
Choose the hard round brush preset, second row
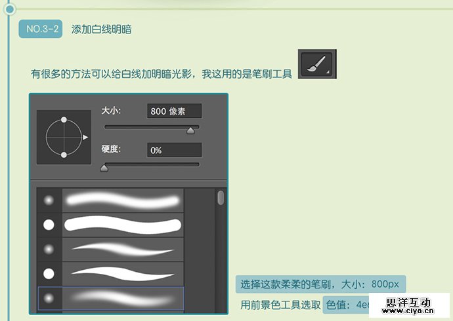(110, 225)
